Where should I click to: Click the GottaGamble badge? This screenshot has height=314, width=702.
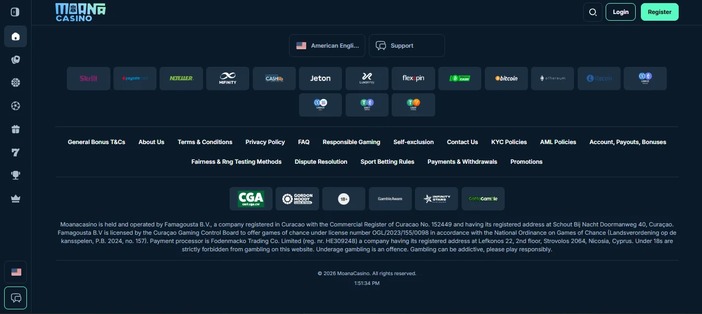[x=483, y=198]
